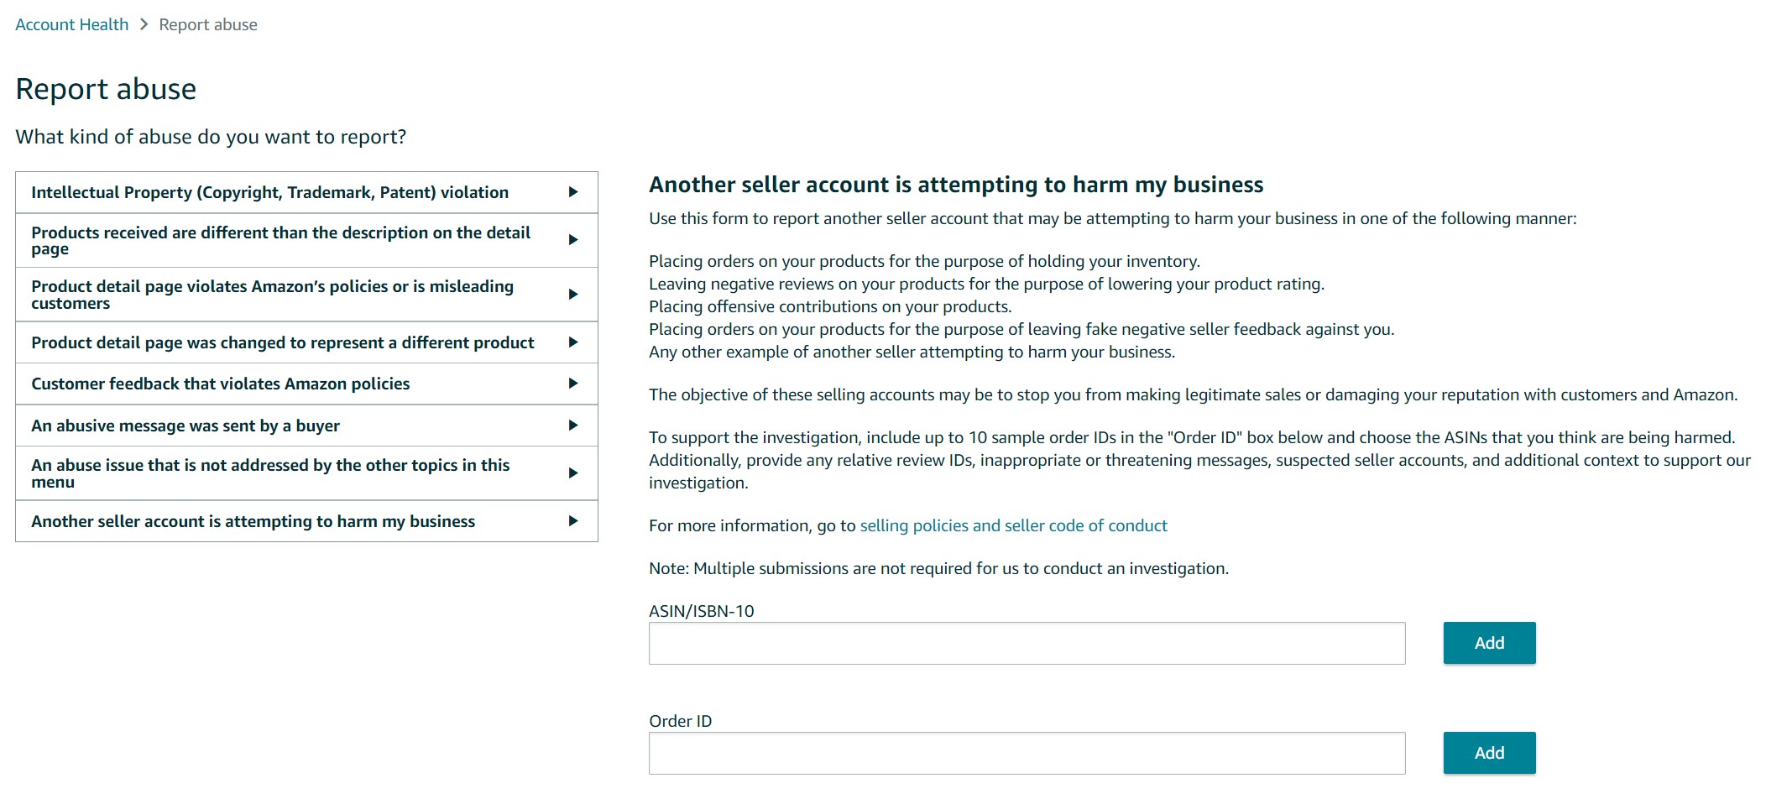This screenshot has height=799, width=1766.
Task: Click arrow beside Products received are different
Action: pyautogui.click(x=573, y=240)
